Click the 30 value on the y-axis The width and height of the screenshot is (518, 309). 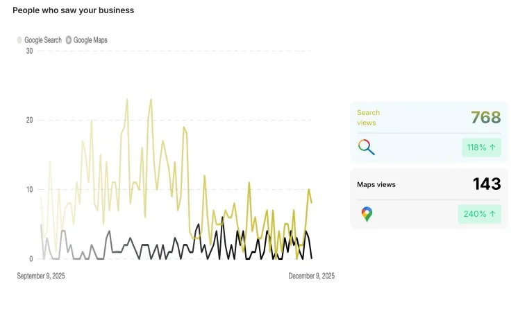(x=29, y=51)
